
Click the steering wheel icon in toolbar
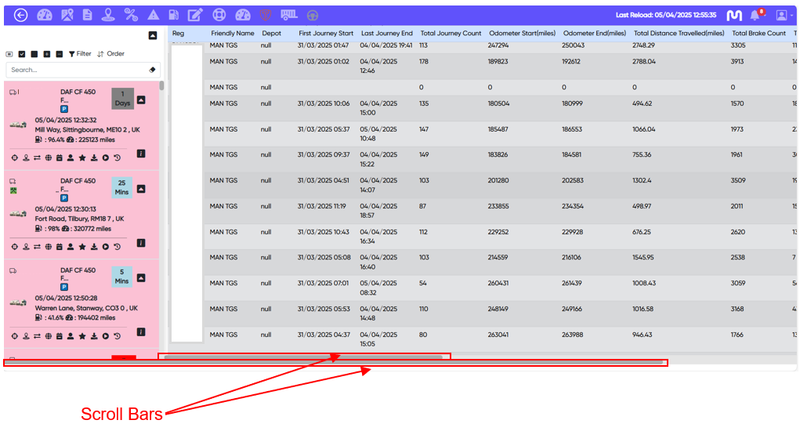coord(312,15)
